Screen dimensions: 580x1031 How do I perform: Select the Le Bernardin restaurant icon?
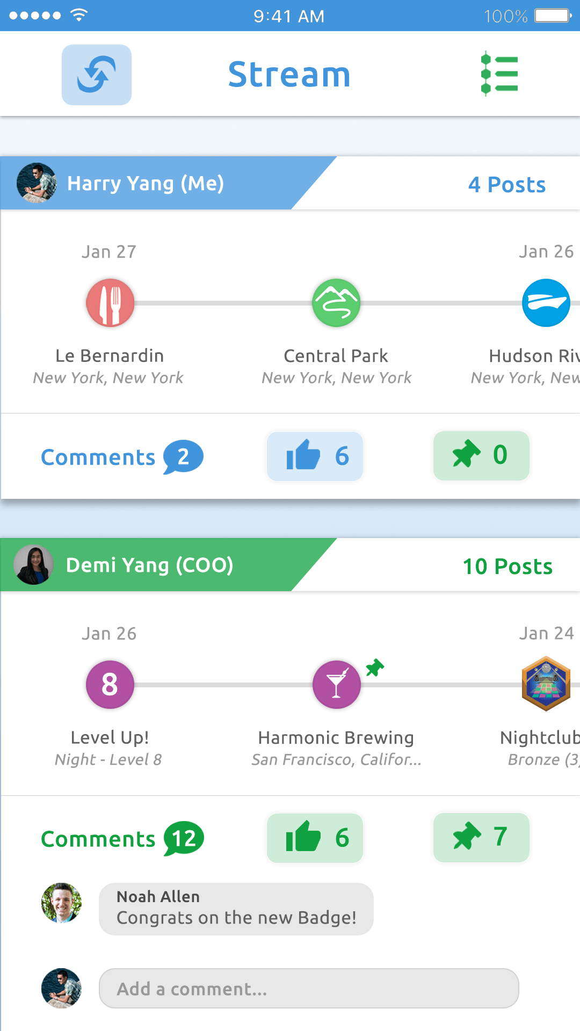[x=110, y=303]
